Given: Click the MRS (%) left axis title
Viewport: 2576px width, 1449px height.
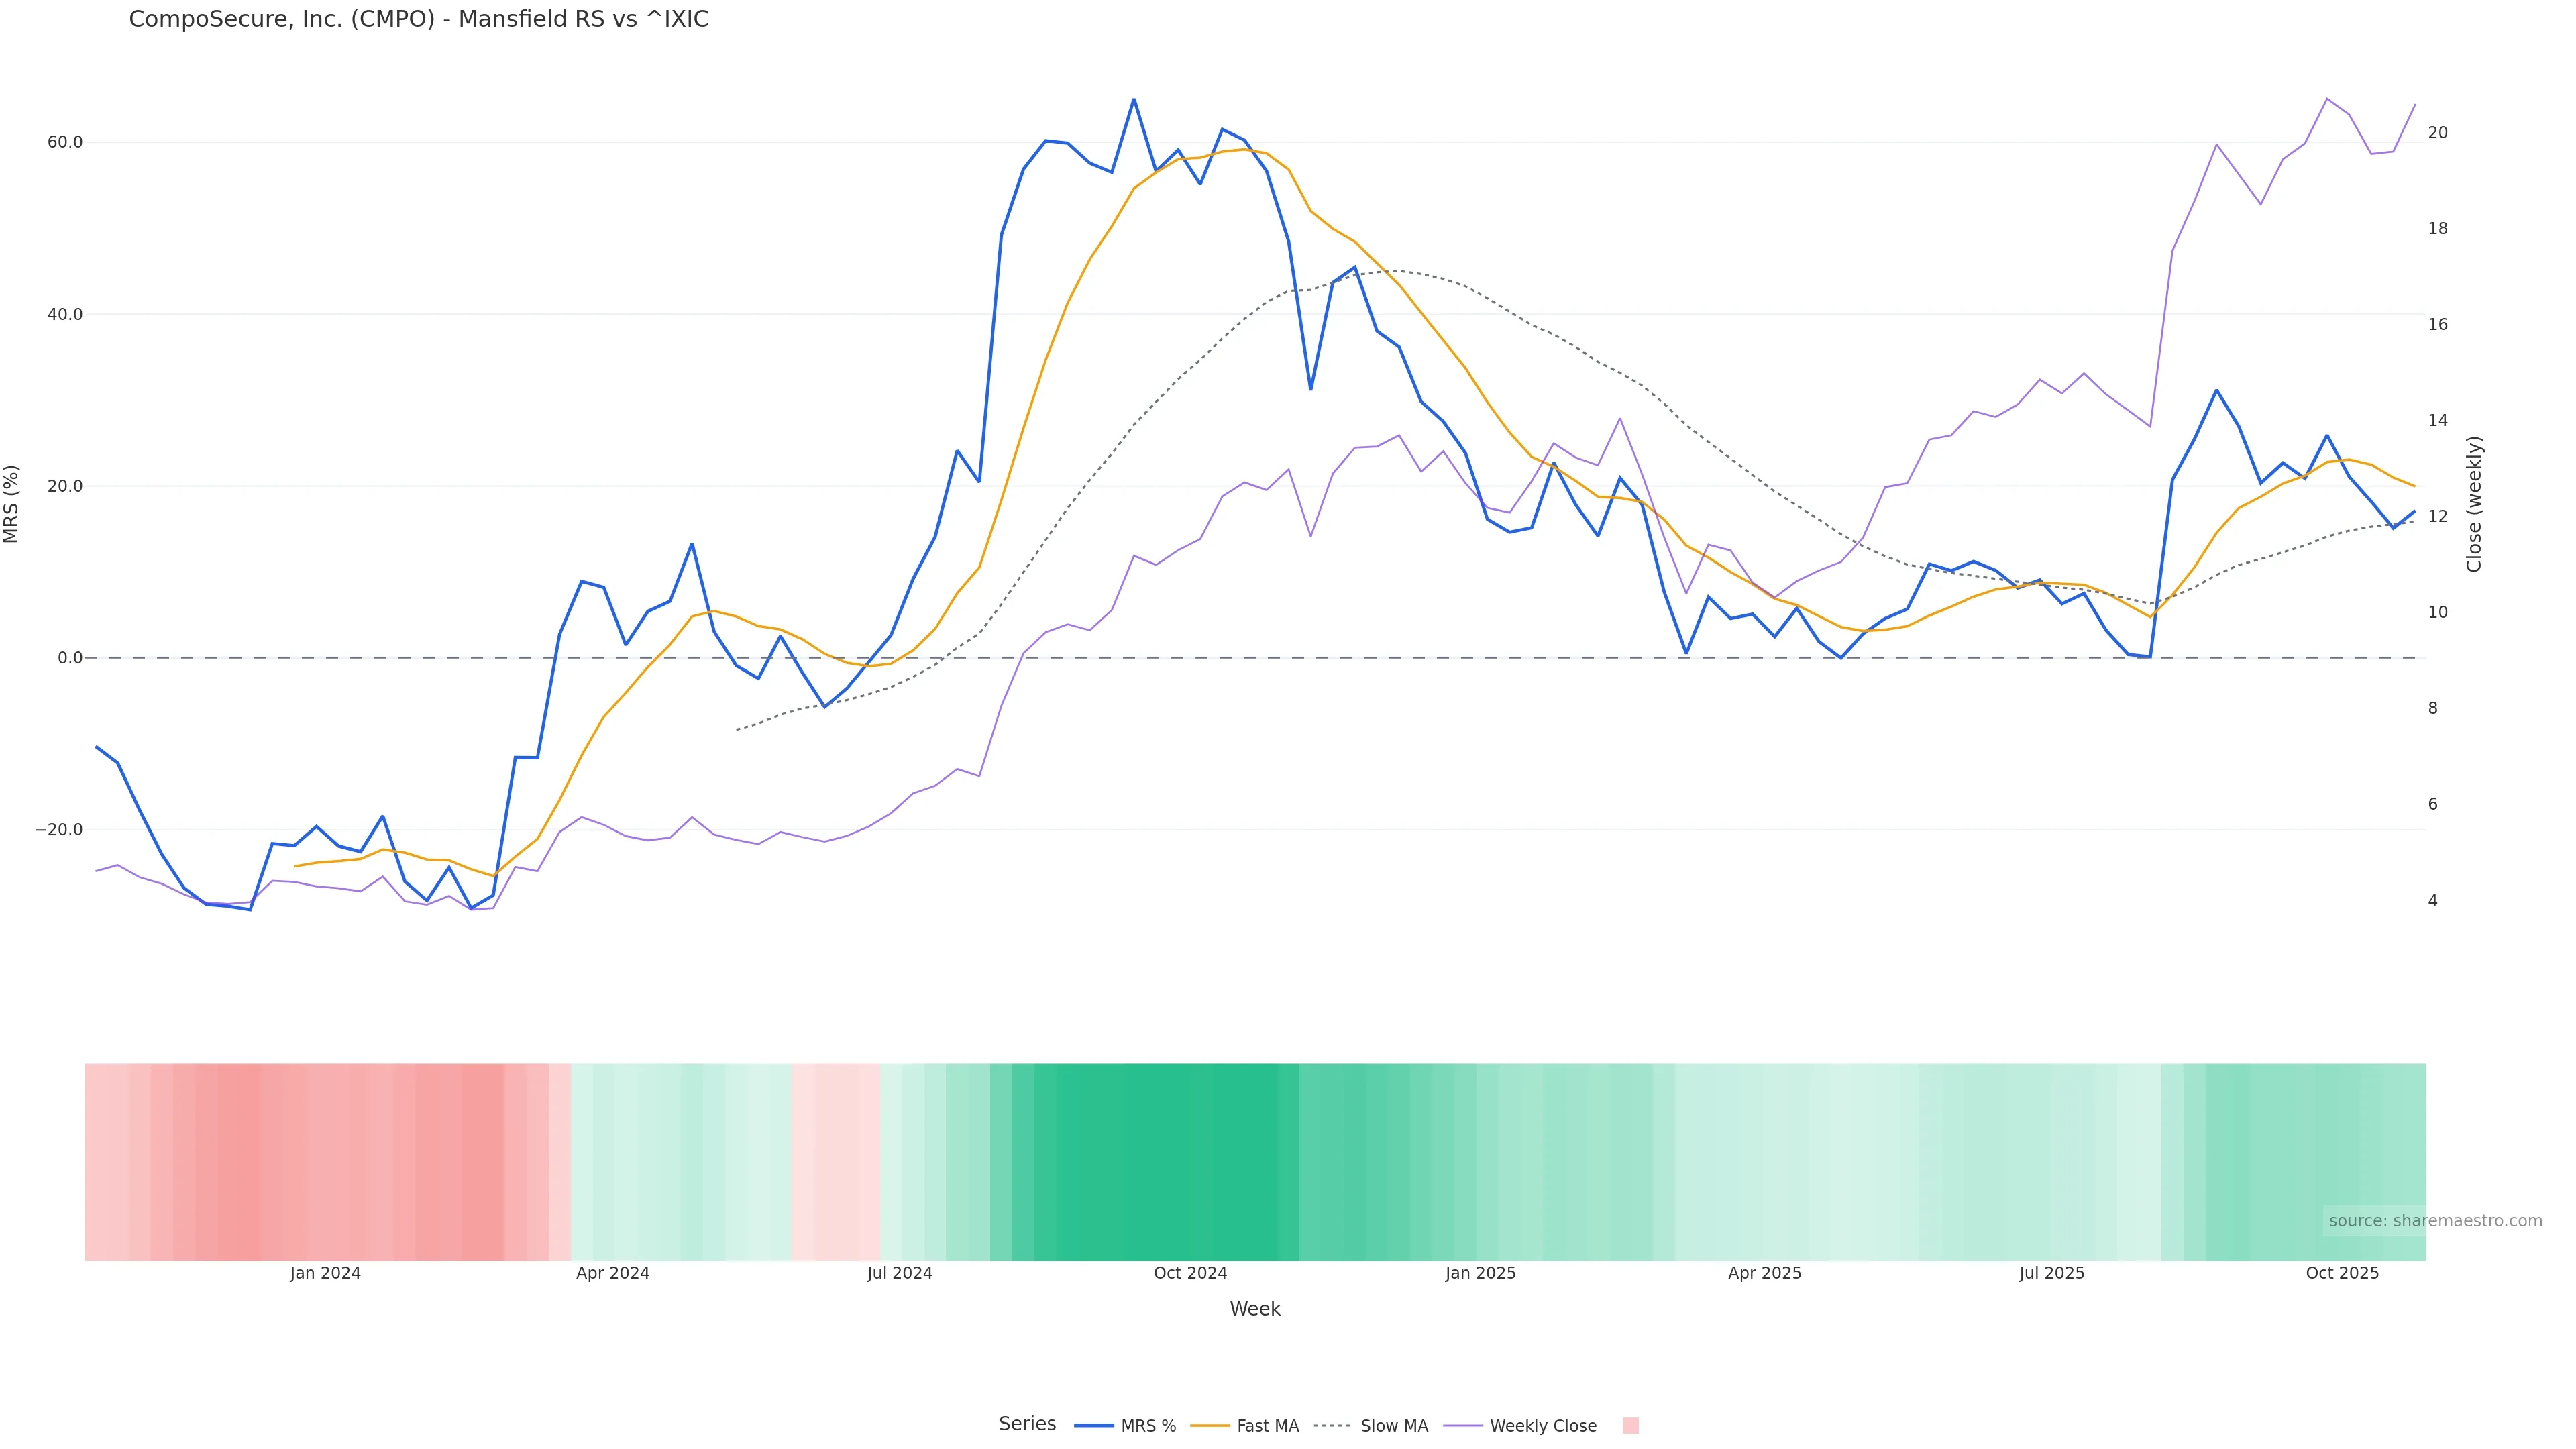Looking at the screenshot, I should (x=12, y=504).
